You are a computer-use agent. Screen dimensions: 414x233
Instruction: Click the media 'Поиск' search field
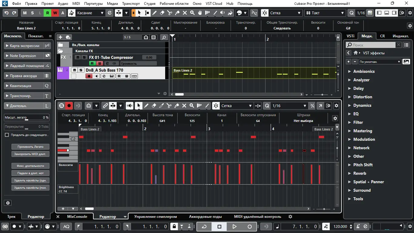click(x=371, y=45)
